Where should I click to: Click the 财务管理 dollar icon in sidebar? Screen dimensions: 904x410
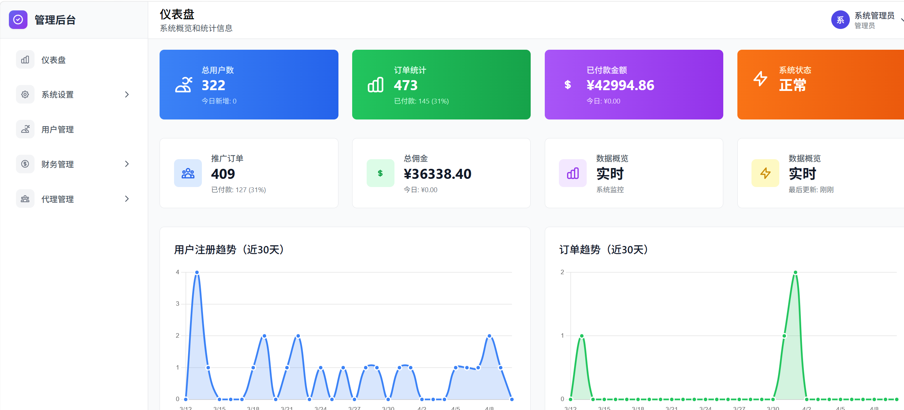click(25, 164)
